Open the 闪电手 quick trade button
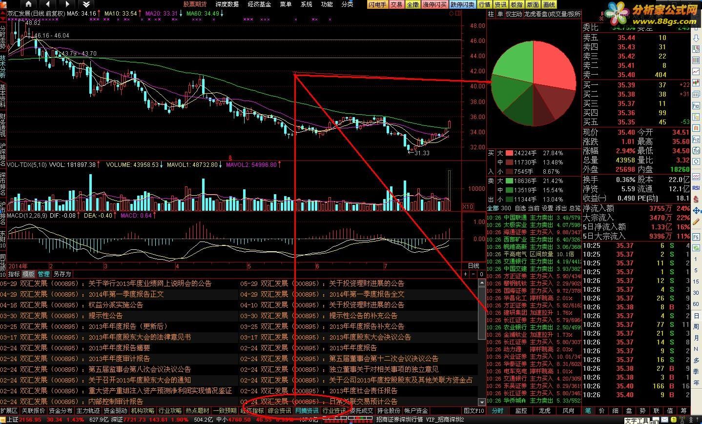The height and width of the screenshot is (424, 702). [x=377, y=4]
